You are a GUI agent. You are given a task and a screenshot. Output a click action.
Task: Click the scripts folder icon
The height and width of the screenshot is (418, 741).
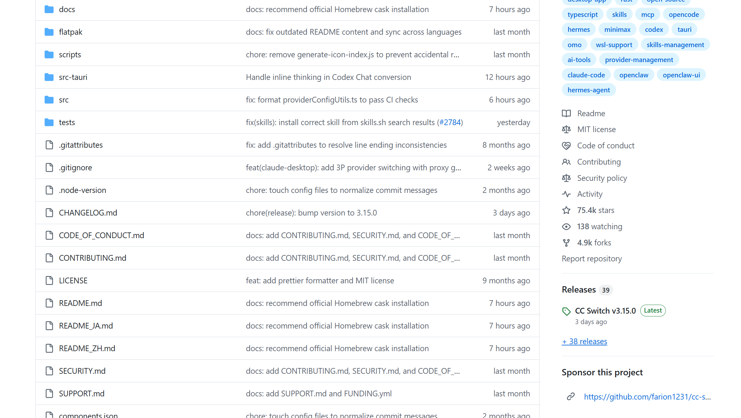coord(49,54)
